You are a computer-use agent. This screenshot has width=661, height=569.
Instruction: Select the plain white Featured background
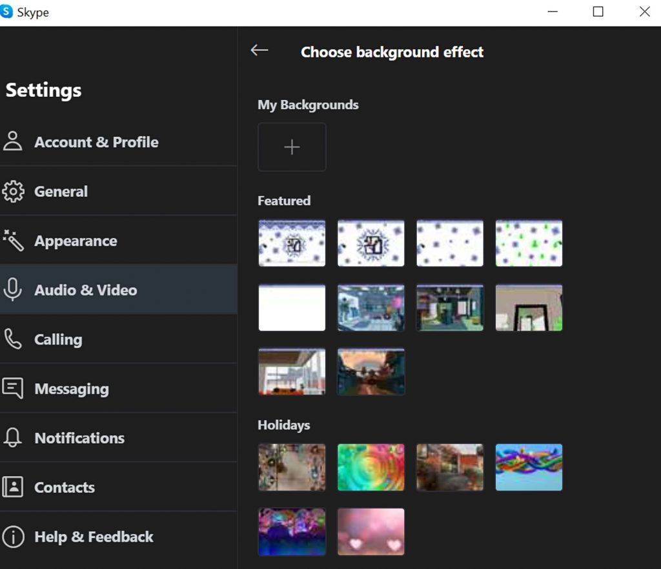[x=292, y=308]
